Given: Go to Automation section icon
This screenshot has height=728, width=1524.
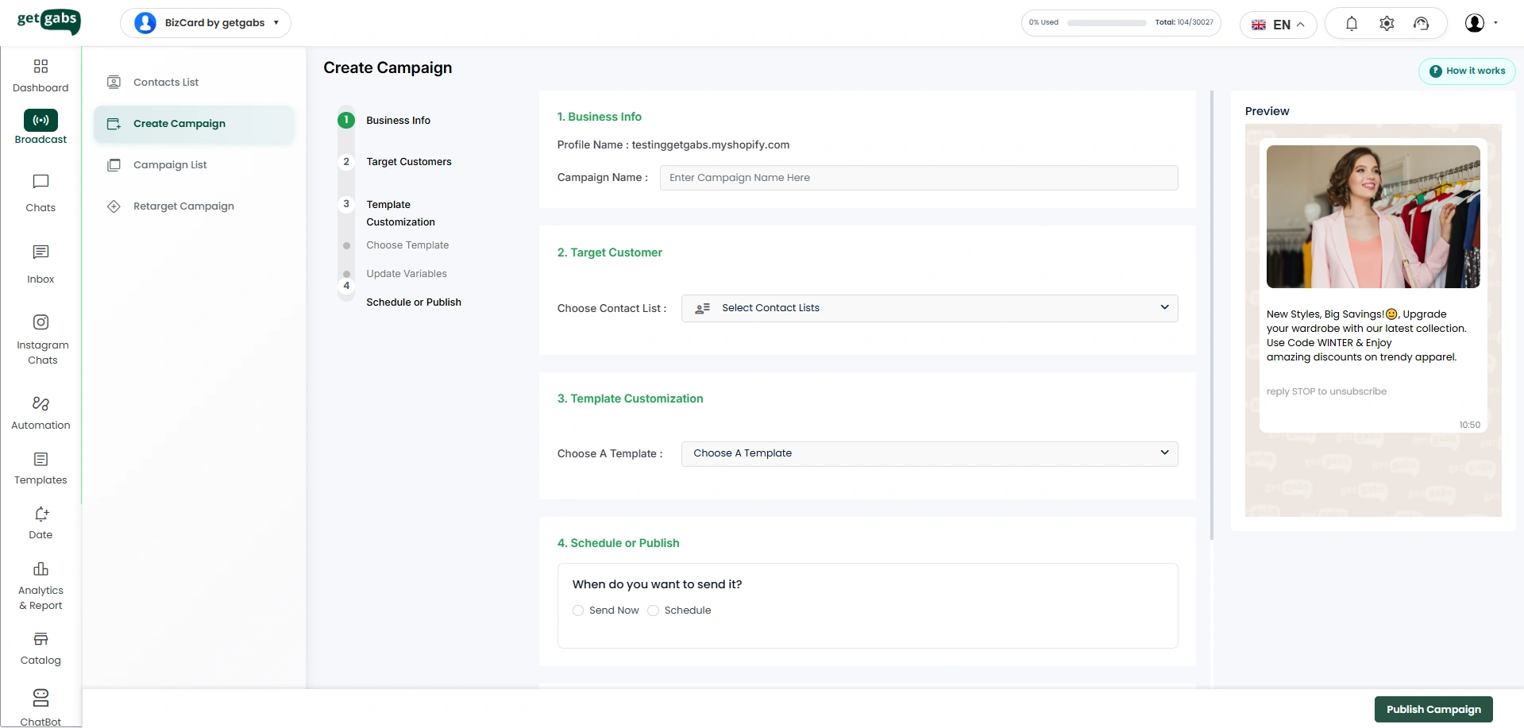Looking at the screenshot, I should [41, 404].
